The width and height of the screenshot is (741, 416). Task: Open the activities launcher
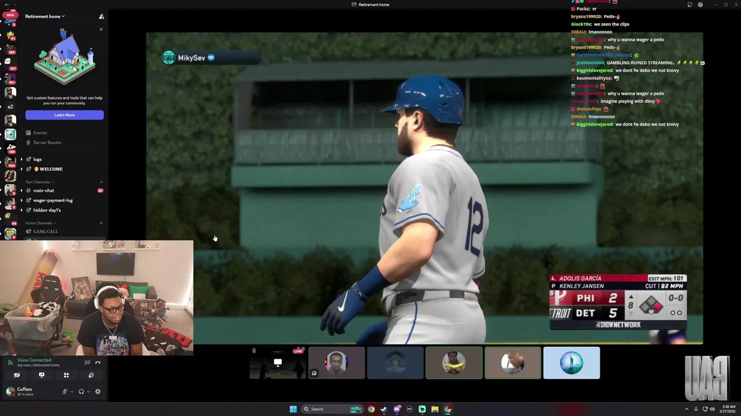[x=66, y=375]
